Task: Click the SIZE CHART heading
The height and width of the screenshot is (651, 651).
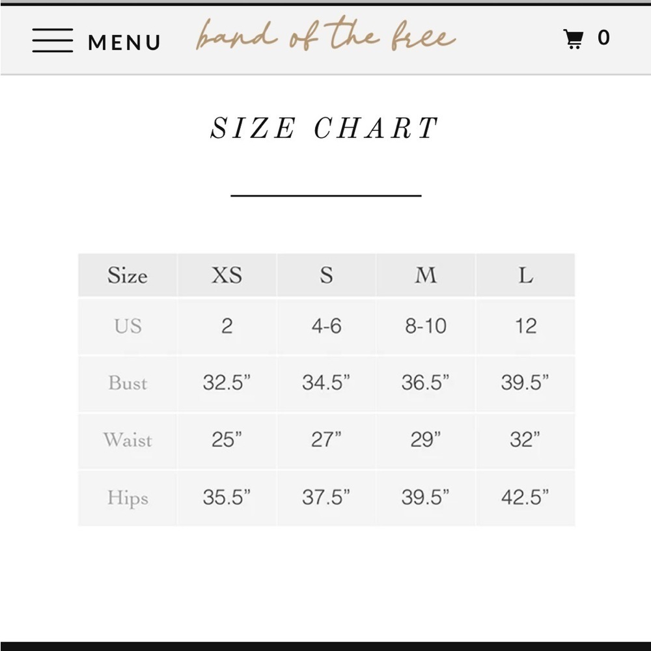Action: click(x=325, y=128)
